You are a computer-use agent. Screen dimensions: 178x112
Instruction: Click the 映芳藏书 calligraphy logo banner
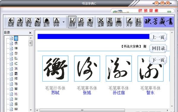tap(159, 22)
